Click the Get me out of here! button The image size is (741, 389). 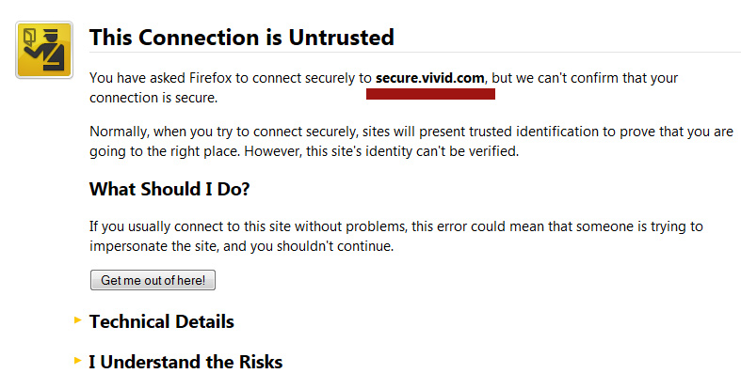[x=153, y=280]
